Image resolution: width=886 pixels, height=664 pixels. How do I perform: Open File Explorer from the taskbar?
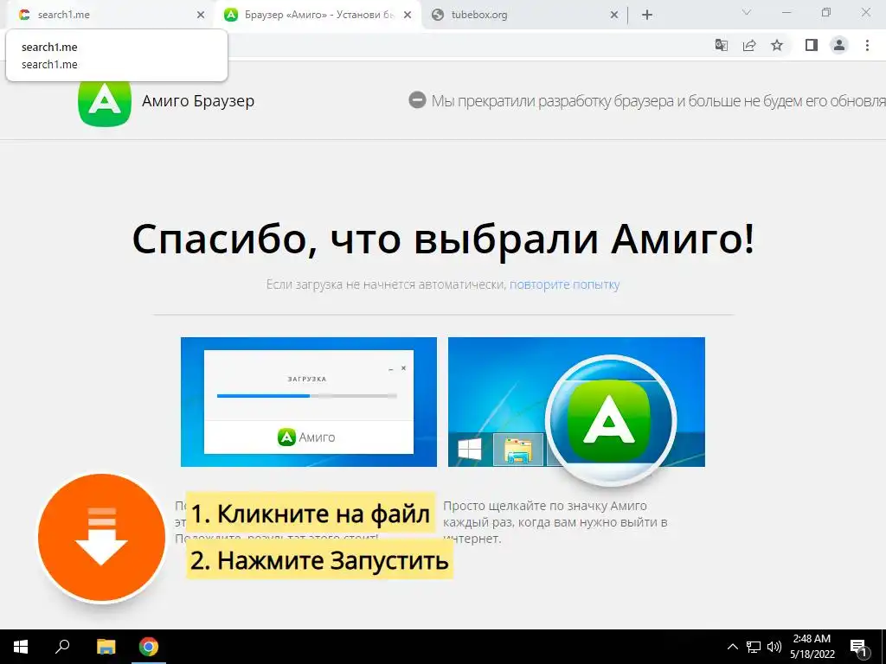(x=106, y=647)
